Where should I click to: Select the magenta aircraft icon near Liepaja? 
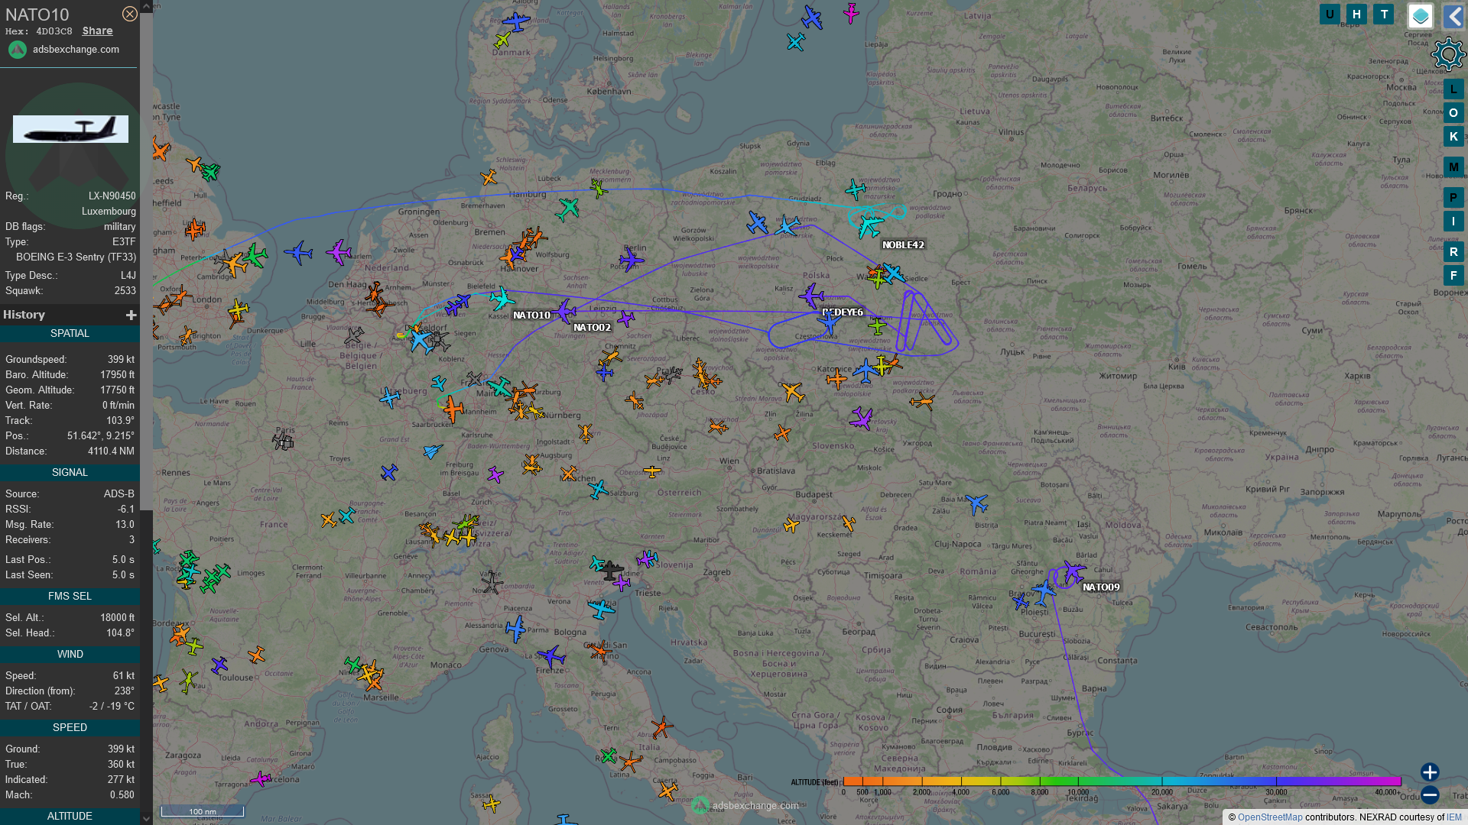pyautogui.click(x=851, y=12)
